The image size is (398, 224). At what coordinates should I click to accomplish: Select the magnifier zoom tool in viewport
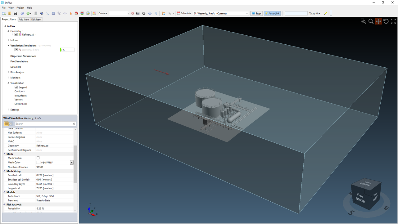(371, 21)
